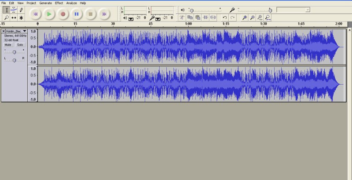Pause playback with the blue Pause button
352x180 pixels.
click(77, 14)
